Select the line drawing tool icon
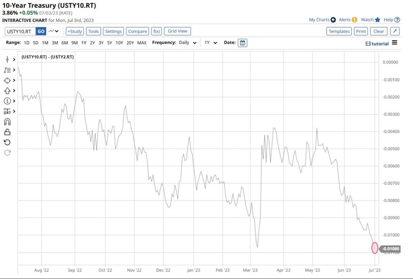 point(7,60)
